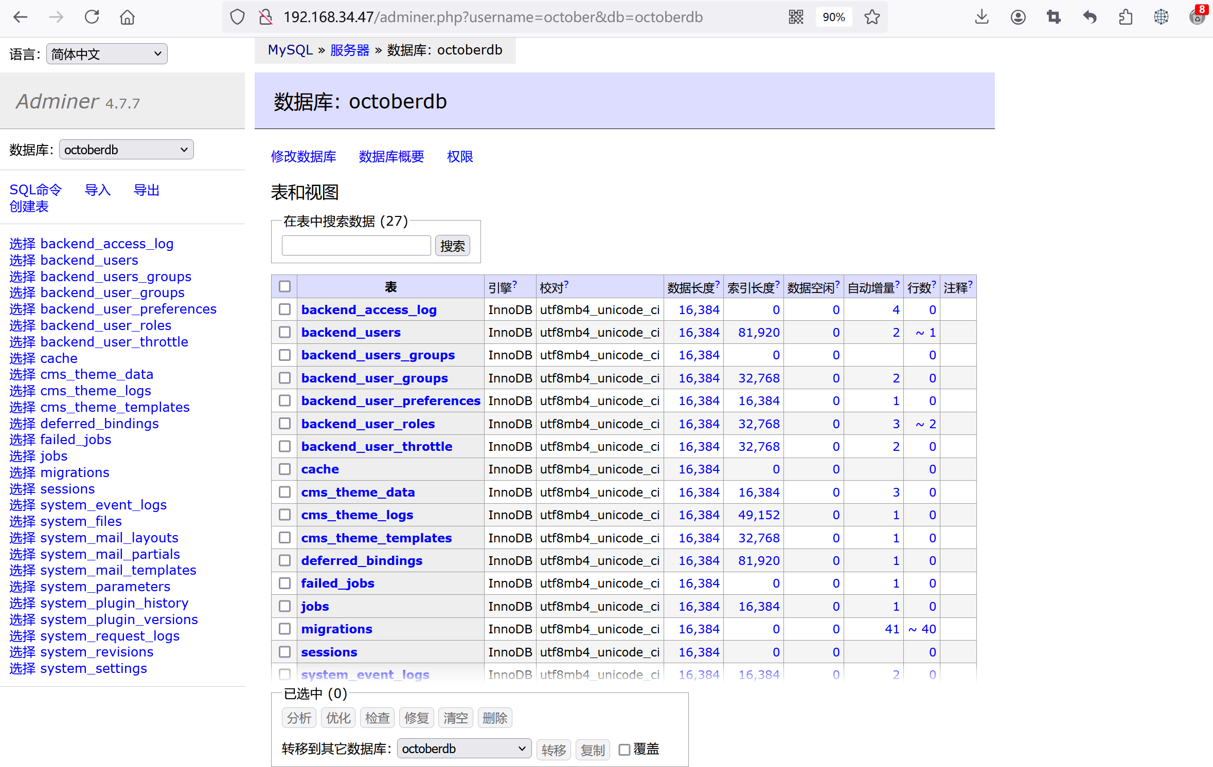Image resolution: width=1213 pixels, height=767 pixels.
Task: Click the crop screenshot toolbar icon
Action: [x=1054, y=17]
